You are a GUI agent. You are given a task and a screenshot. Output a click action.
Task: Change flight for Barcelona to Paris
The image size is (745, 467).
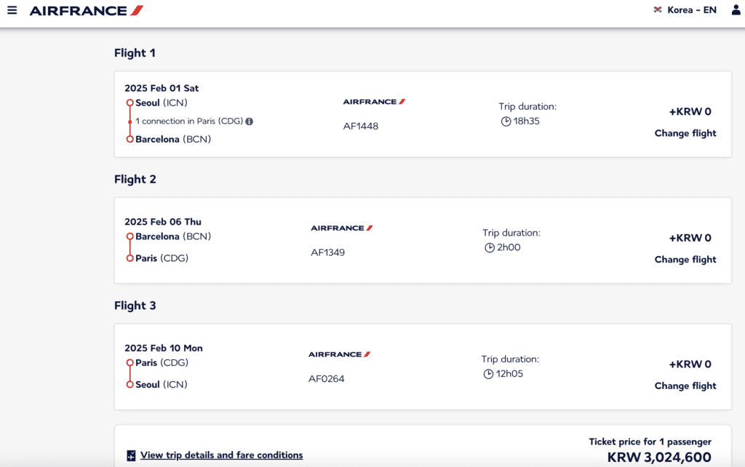[x=685, y=260]
